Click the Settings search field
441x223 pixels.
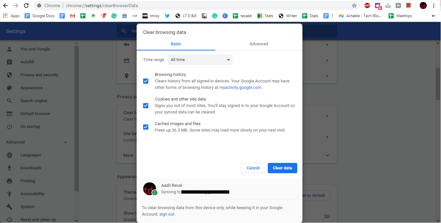[x=227, y=31]
